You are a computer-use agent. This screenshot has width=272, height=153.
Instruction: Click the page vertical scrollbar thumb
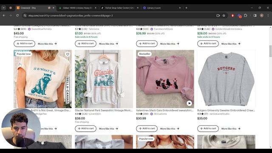[x=270, y=51]
